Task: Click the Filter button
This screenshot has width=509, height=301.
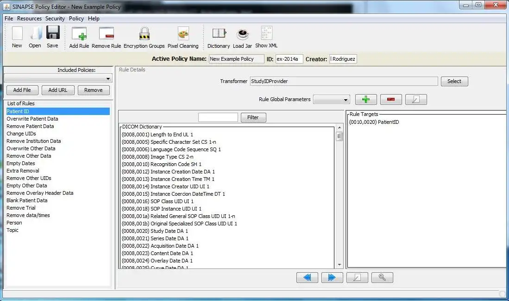Action: pos(253,117)
